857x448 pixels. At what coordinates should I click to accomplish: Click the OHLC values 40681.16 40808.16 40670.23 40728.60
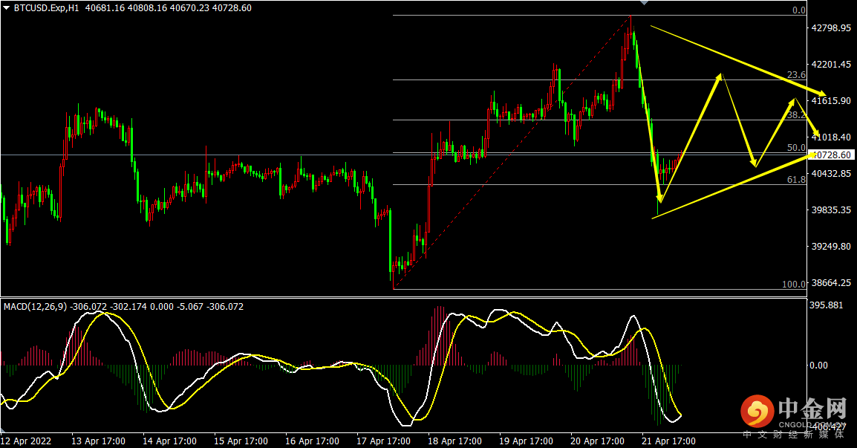tap(169, 8)
